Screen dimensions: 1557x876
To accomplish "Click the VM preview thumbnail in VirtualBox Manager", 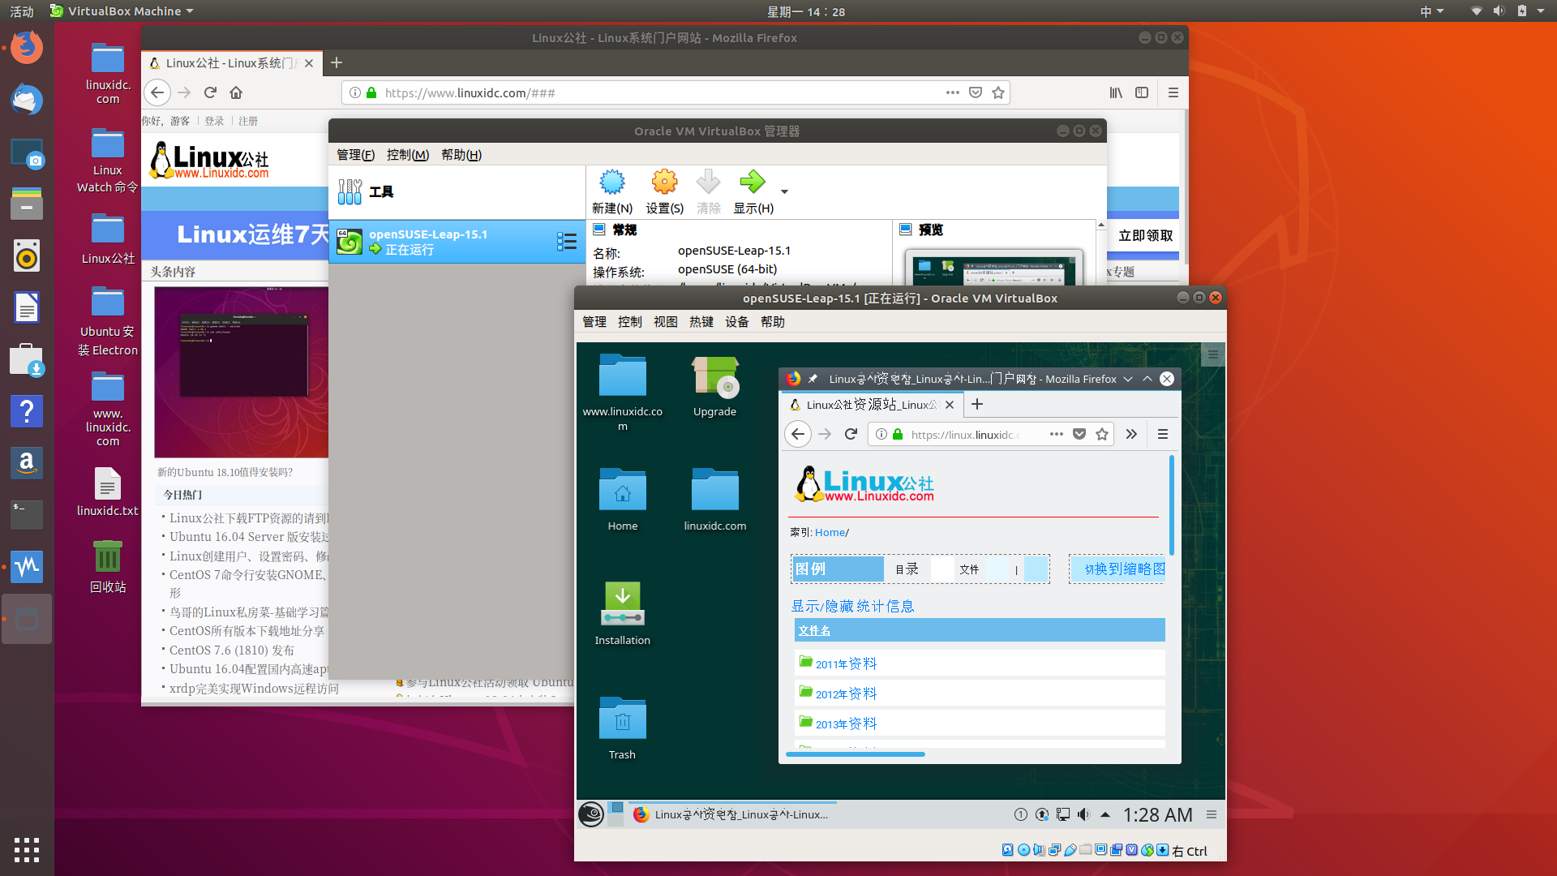I will click(x=993, y=268).
